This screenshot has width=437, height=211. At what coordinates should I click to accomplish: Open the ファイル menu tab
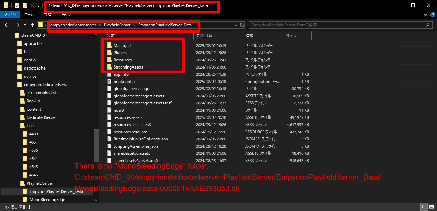click(10, 15)
